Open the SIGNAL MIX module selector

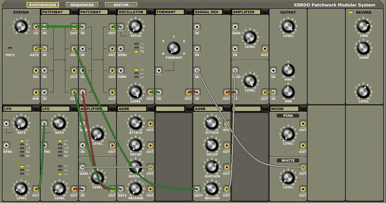point(208,12)
